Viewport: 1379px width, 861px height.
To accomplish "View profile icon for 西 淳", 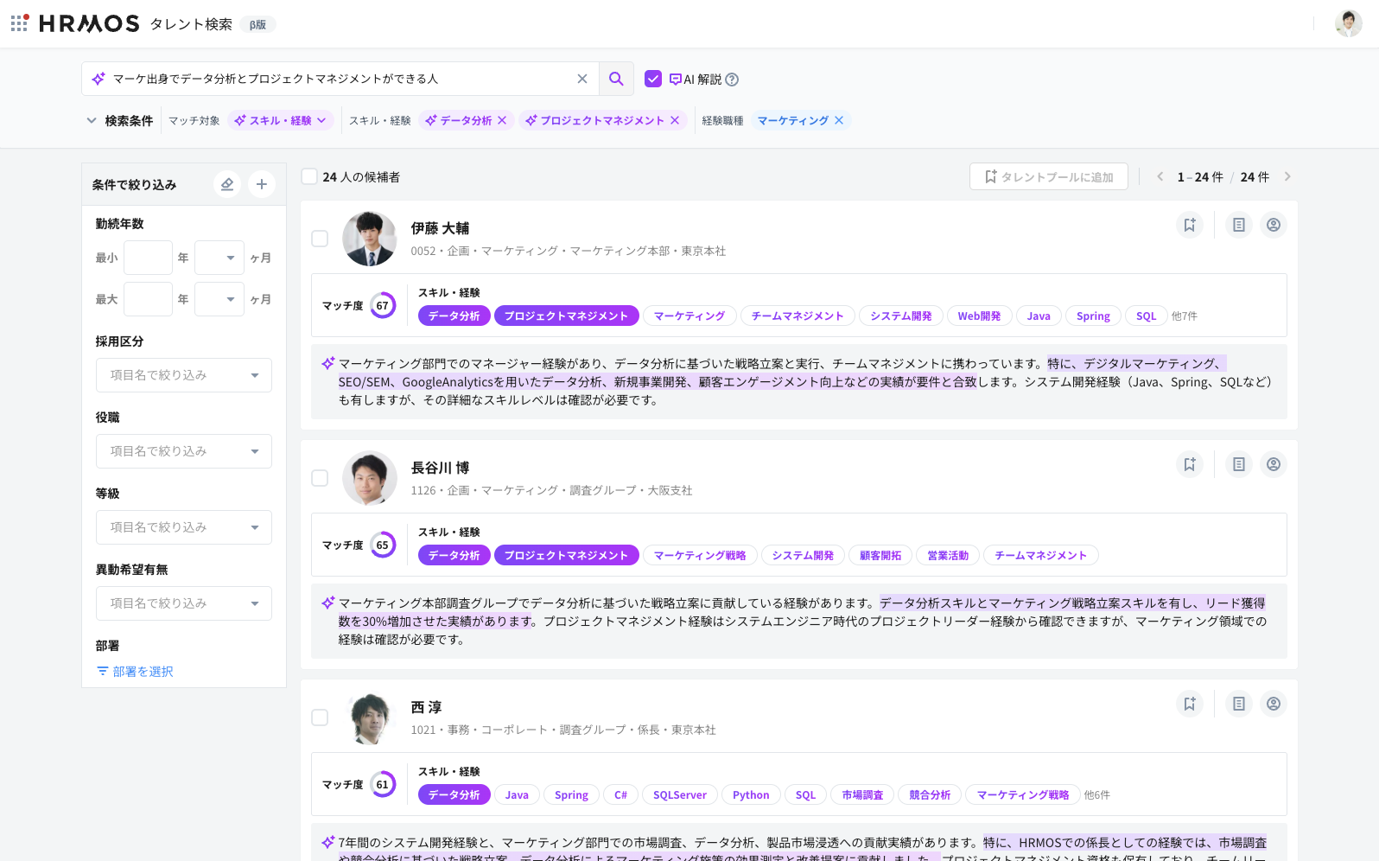I will 1273,704.
